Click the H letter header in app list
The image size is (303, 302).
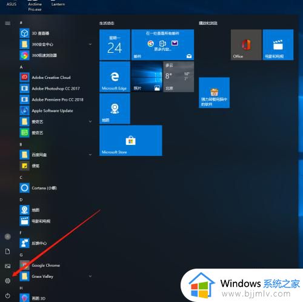(x=21, y=288)
